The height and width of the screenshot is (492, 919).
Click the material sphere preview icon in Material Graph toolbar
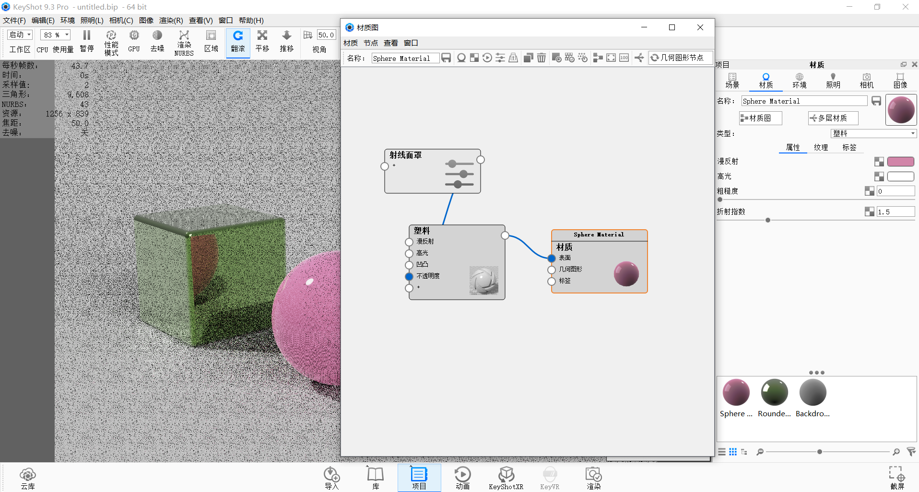pyautogui.click(x=461, y=58)
